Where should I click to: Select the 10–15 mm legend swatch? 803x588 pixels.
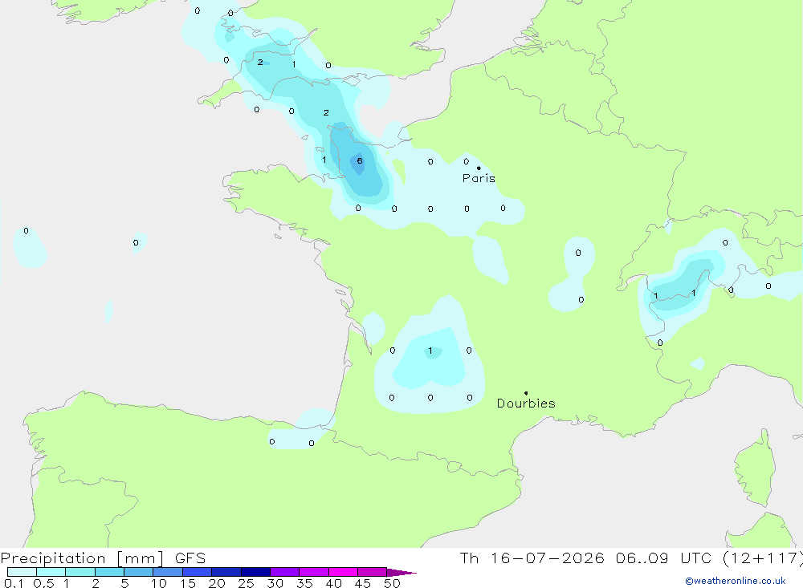168,572
